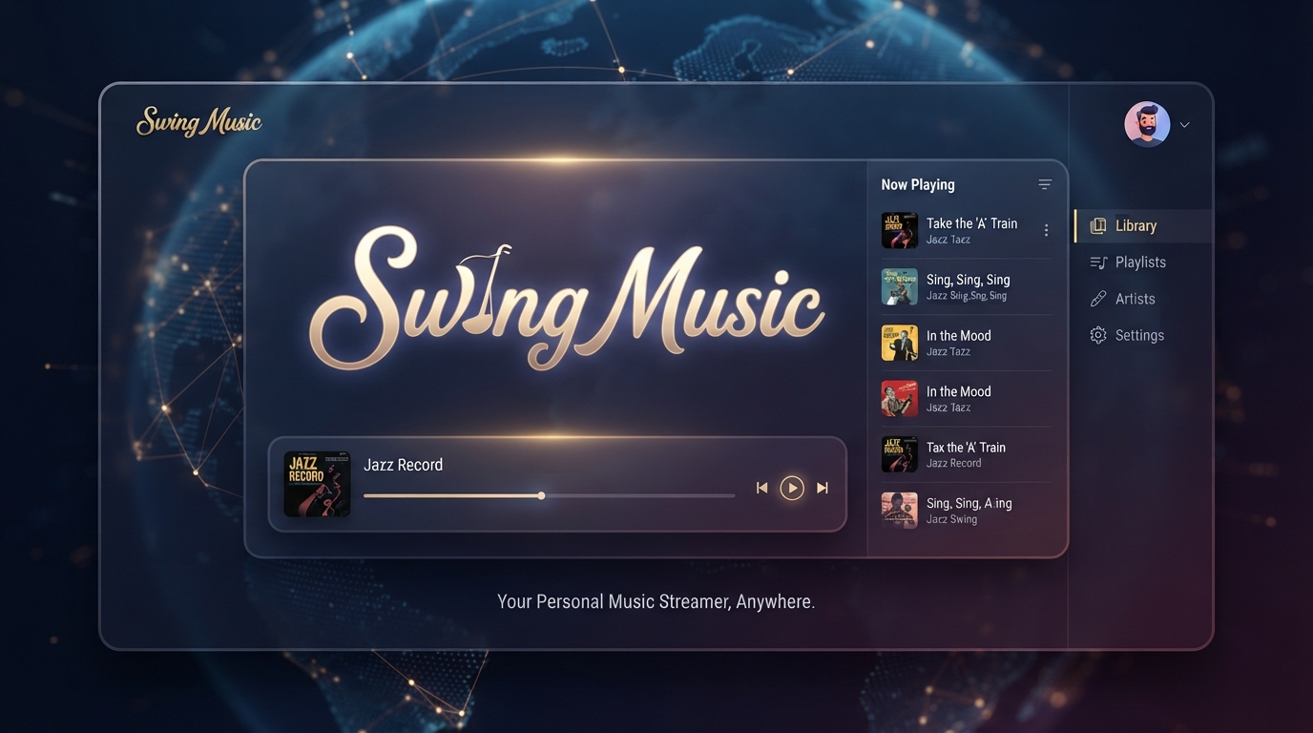Click the Sing, Sing, A ing thumbnail
1313x733 pixels.
[899, 510]
